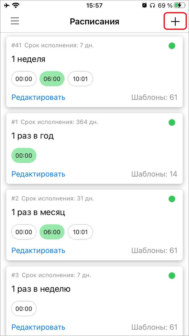Tap green status dot on '1 раз в неделю'

(x=172, y=275)
